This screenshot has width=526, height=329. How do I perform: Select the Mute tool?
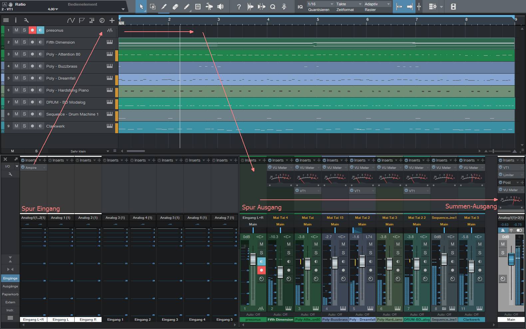[198, 6]
